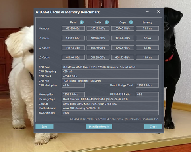This screenshot has width=191, height=152.
Task: Click L1 Cache latency 0.9 ns
Action: (x=147, y=38)
